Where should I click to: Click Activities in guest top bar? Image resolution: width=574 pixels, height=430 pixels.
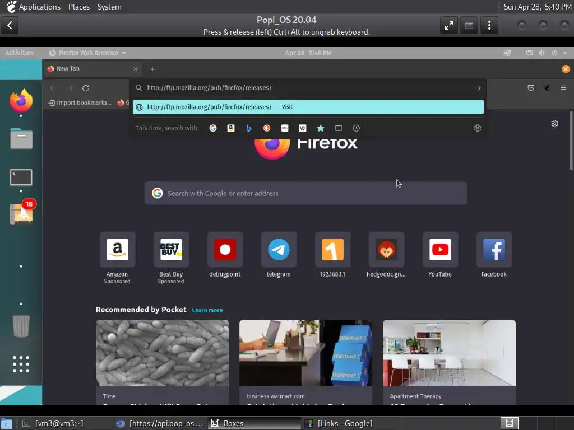coord(20,53)
